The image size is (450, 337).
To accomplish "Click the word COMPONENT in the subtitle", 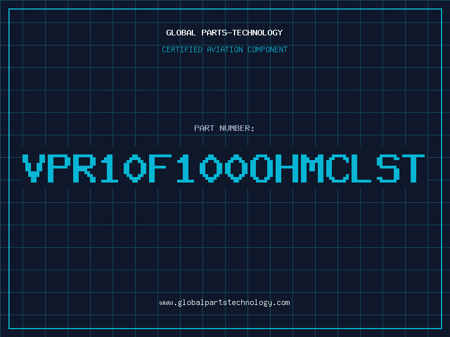I will click(x=268, y=49).
